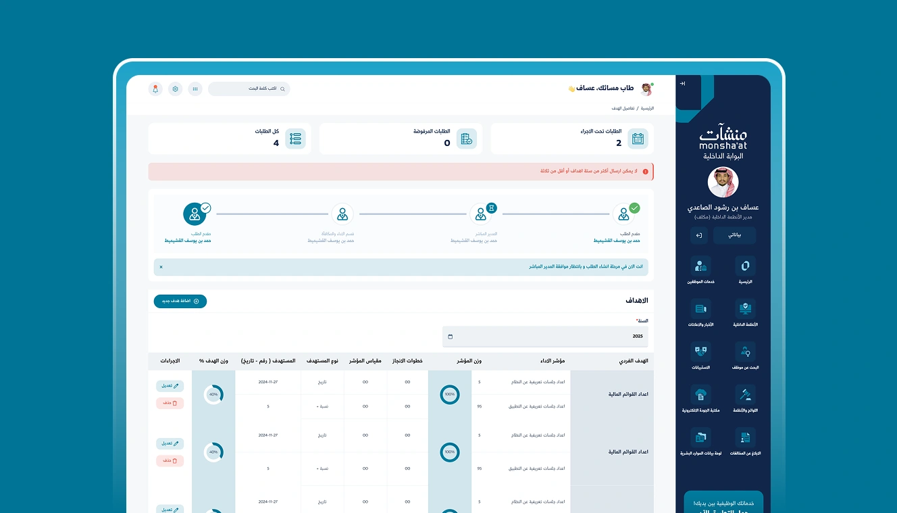The width and height of the screenshot is (897, 513).
Task: Click Add New Goal (اضافة هدف جديد) button
Action: (x=180, y=301)
